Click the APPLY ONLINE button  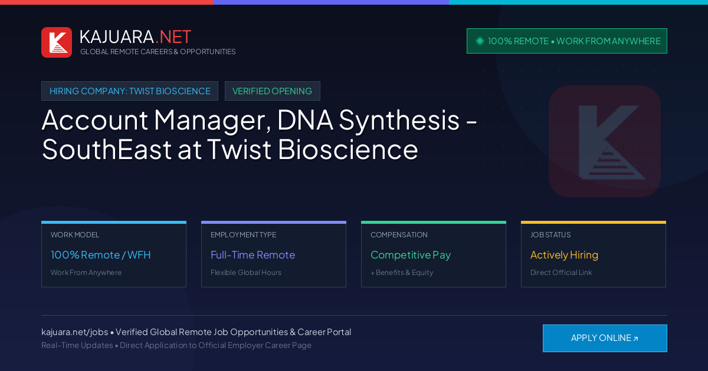(605, 338)
